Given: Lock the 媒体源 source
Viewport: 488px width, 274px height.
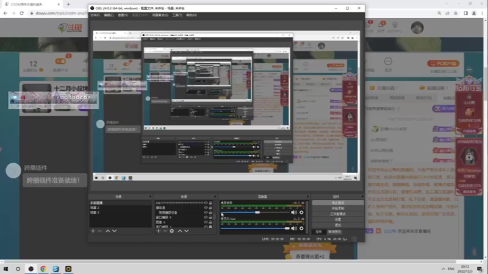Looking at the screenshot, I should click(210, 208).
